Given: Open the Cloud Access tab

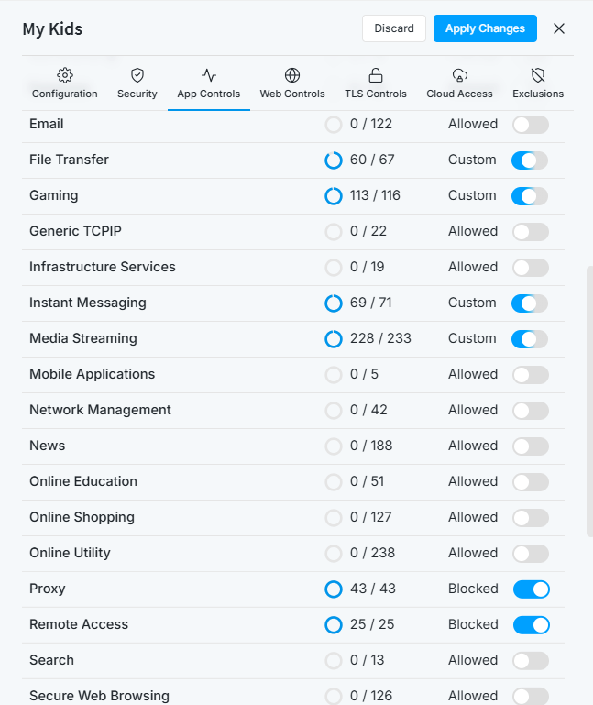Looking at the screenshot, I should click(x=459, y=83).
